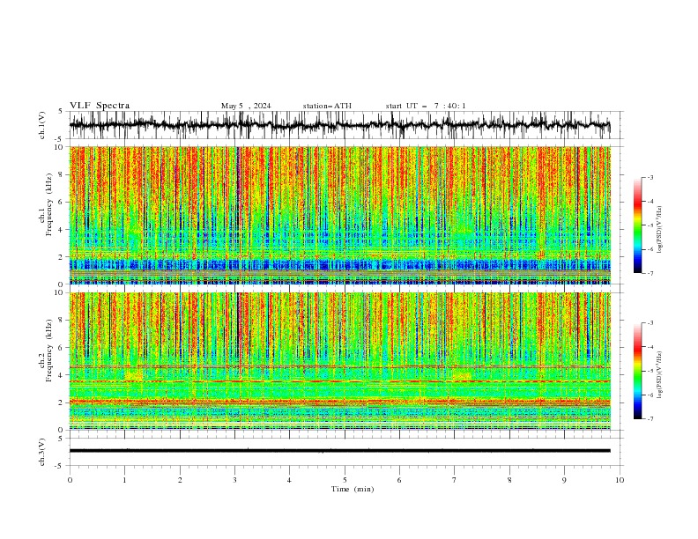The height and width of the screenshot is (539, 698).
Task: Click the "4" kHz tick of ch.1 spectrogram
Action: tap(62, 230)
